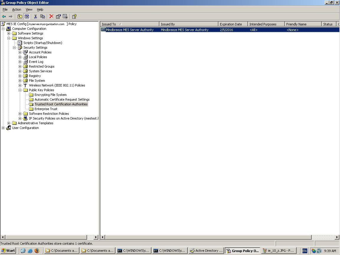Expand the Administrative Templates node

tap(9, 123)
